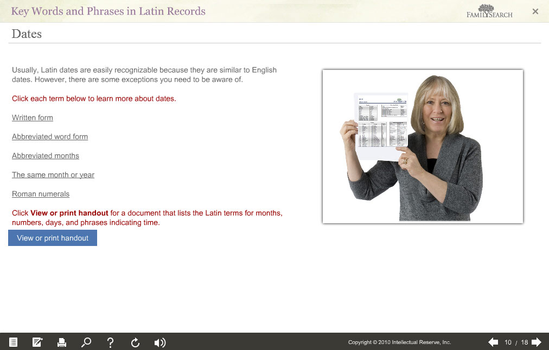
Task: Open the 'Written form' link
Action: pyautogui.click(x=33, y=118)
